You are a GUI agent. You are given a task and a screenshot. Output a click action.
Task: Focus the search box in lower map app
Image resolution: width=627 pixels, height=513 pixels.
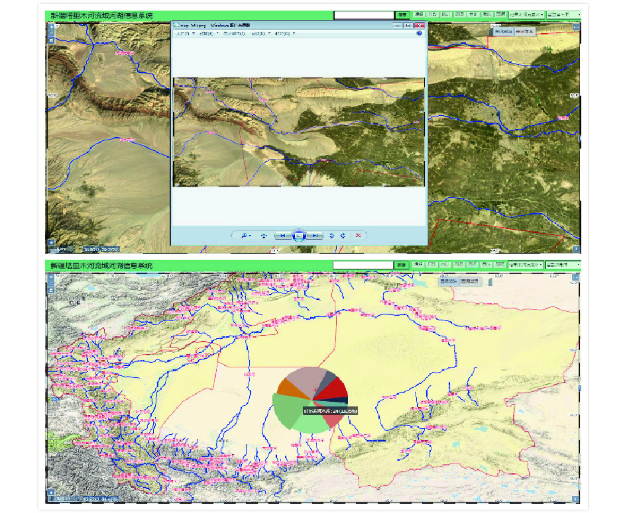(363, 265)
